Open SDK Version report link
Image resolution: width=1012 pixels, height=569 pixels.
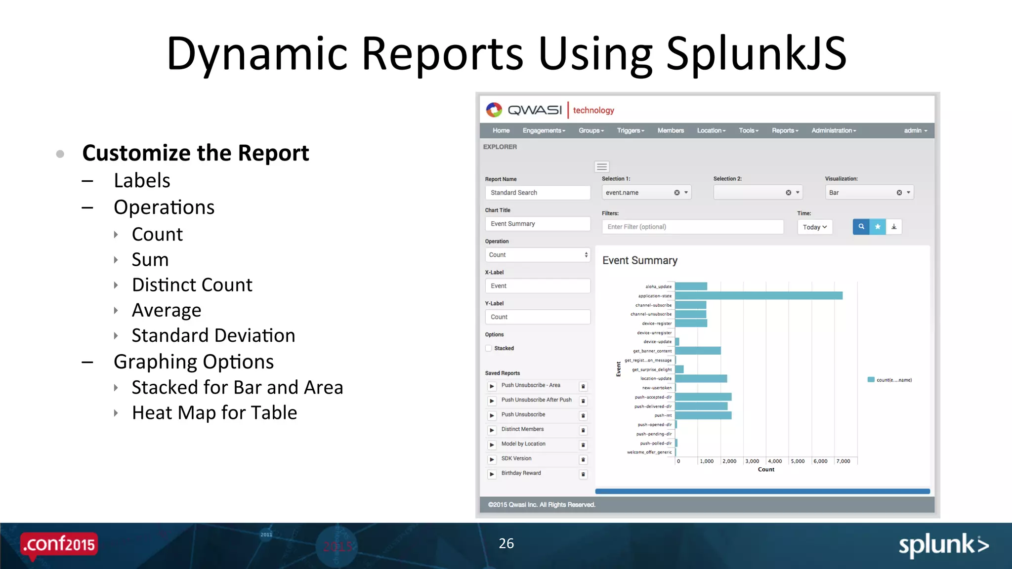click(x=516, y=458)
